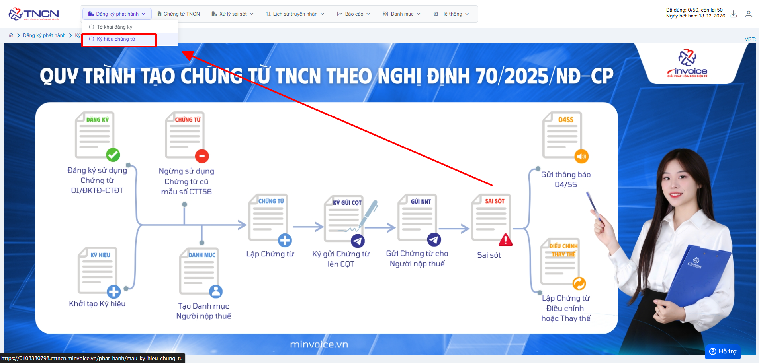Screen dimensions: 759x363
Task: Select the Ký hiệu chứng từ radio circle
Action: tap(92, 39)
